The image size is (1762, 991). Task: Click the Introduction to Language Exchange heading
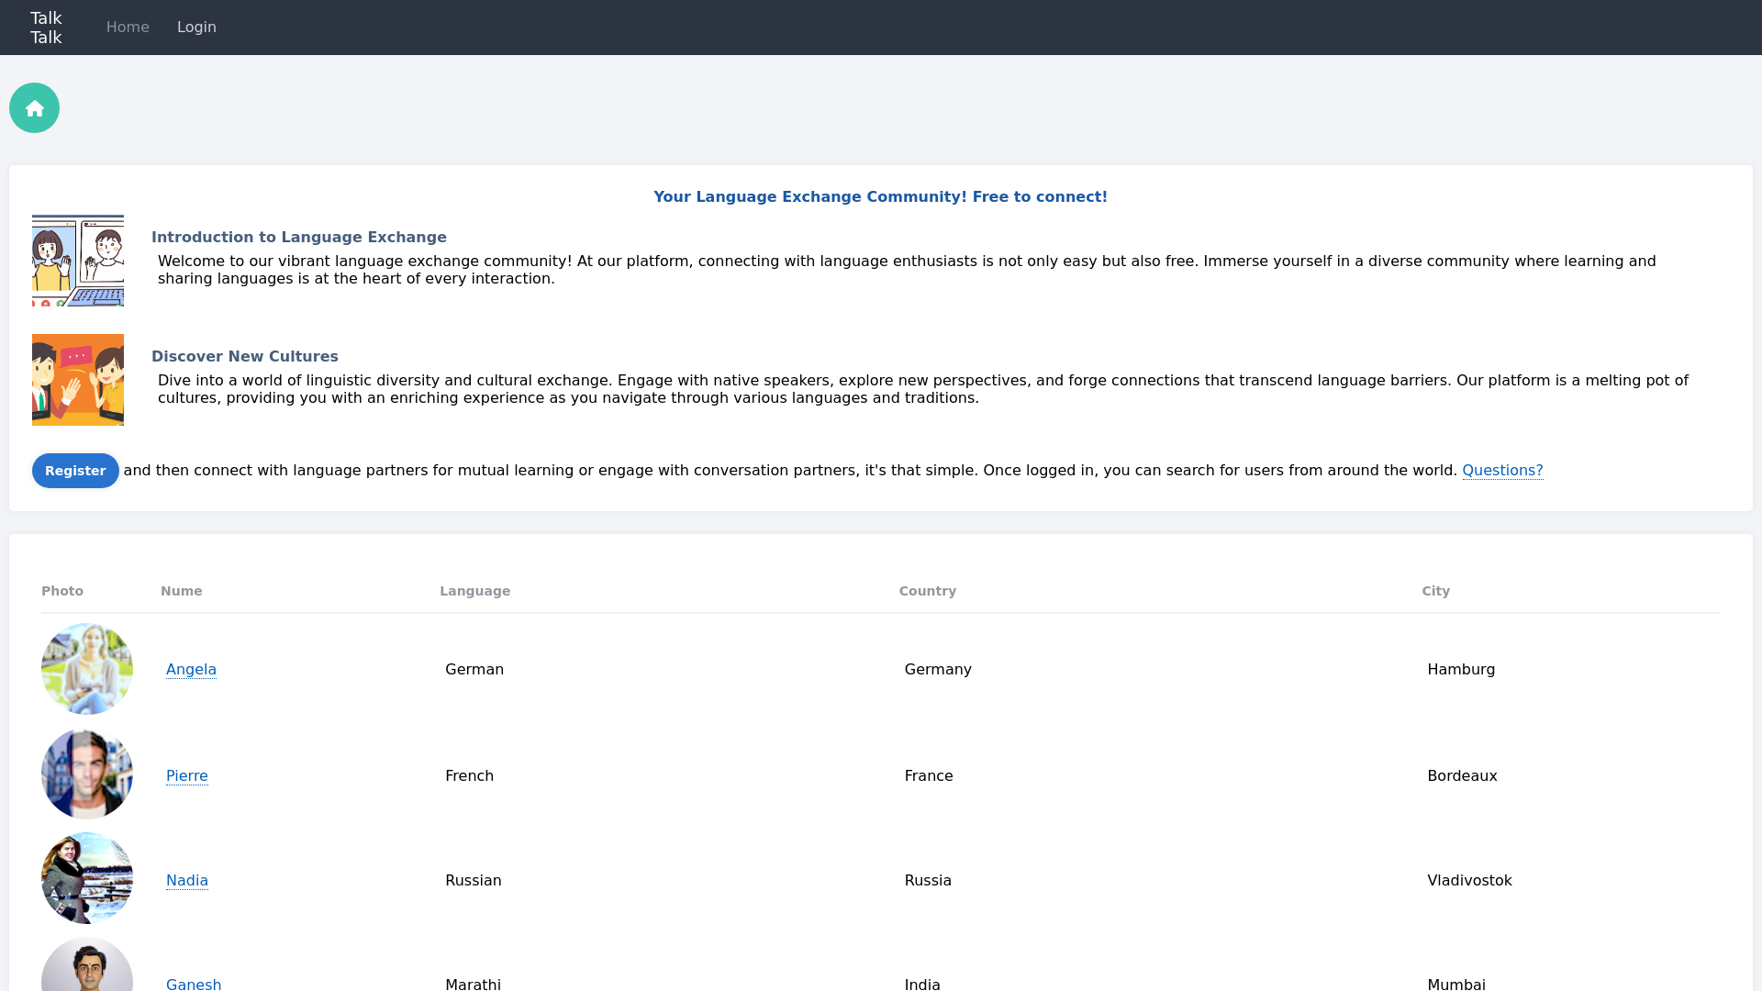click(x=299, y=238)
